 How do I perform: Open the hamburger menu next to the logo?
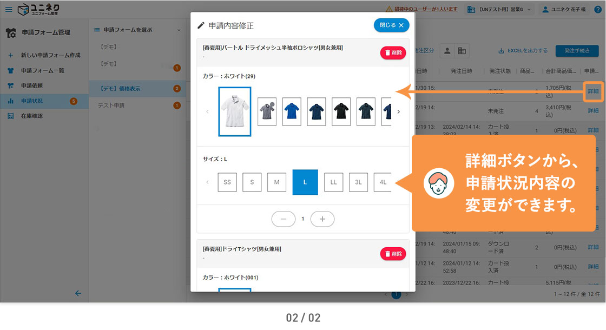[x=9, y=9]
